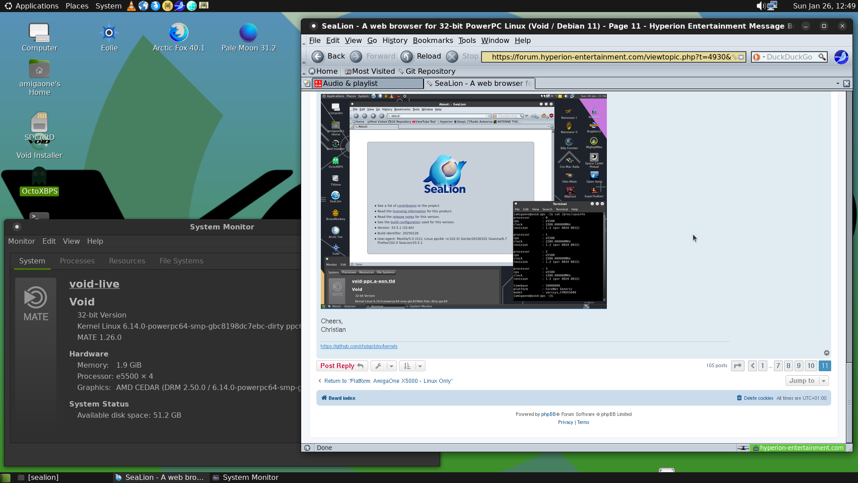The width and height of the screenshot is (858, 483).
Task: Open the github.com/chzigotzky/kernels link
Action: [x=359, y=346]
